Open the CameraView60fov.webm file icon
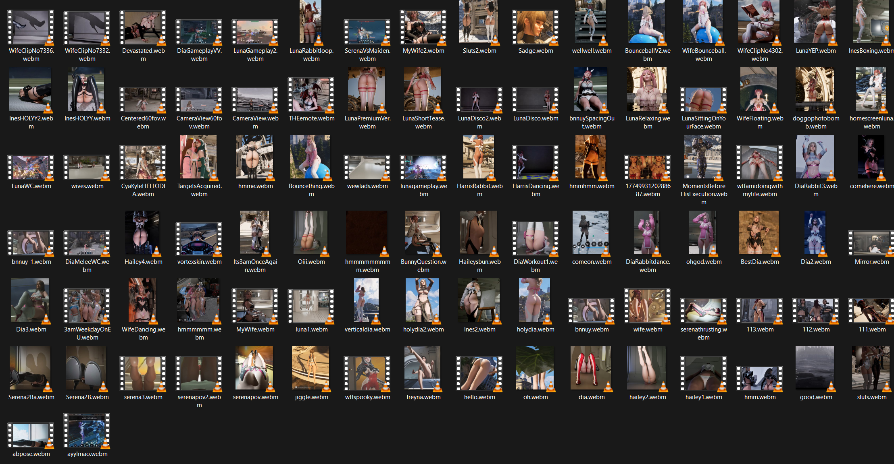This screenshot has height=464, width=894. click(199, 99)
